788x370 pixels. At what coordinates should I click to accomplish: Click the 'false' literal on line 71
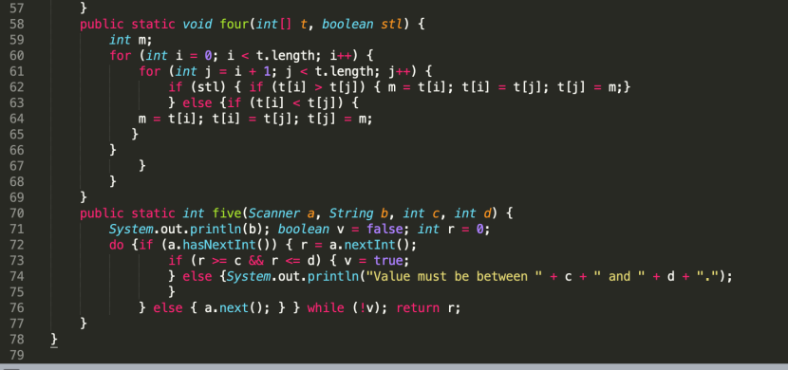tap(385, 229)
